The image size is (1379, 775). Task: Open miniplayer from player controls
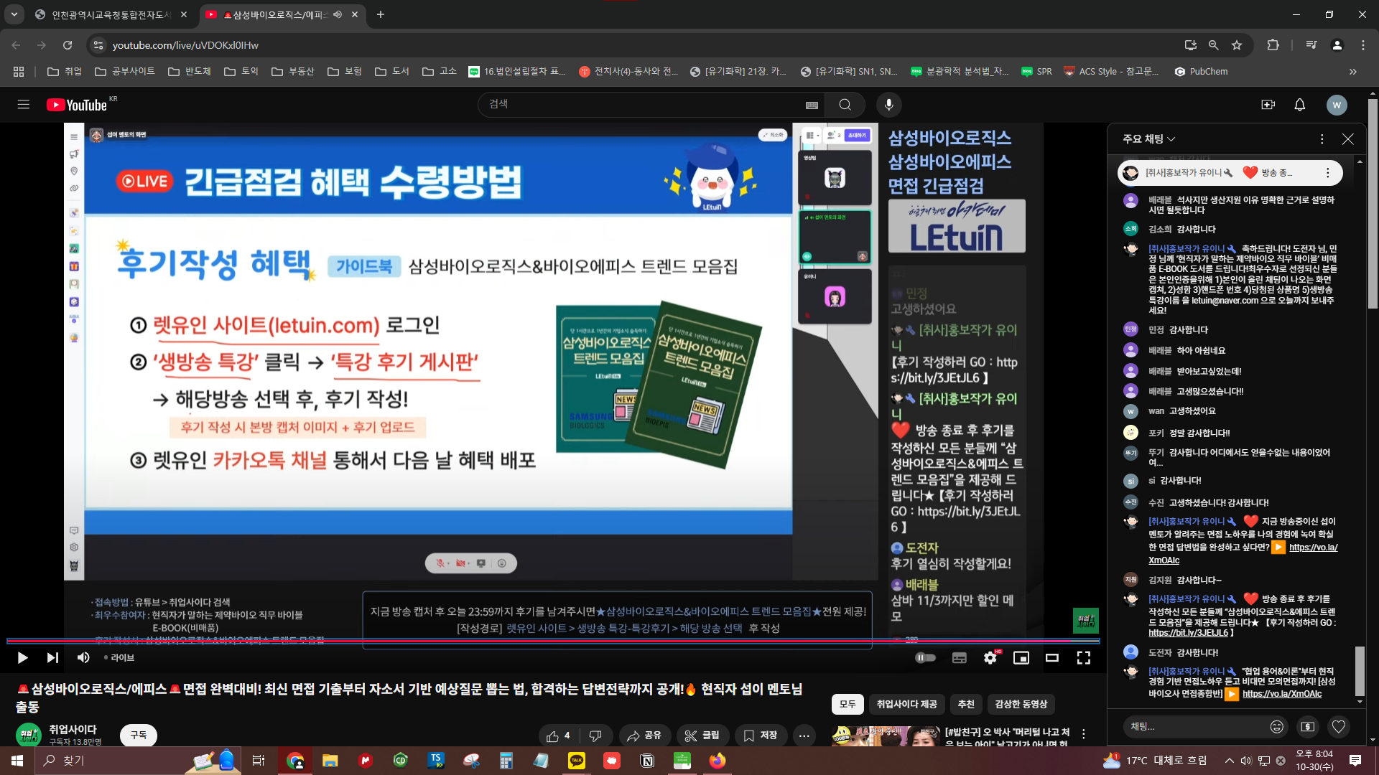coord(1021,657)
